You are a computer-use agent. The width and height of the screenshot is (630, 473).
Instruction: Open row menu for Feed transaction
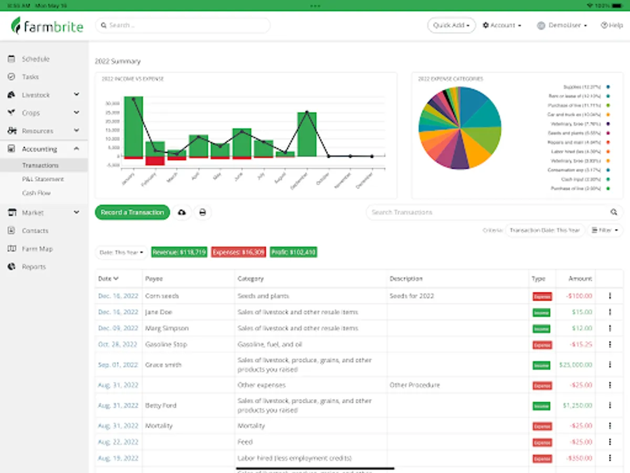click(610, 443)
